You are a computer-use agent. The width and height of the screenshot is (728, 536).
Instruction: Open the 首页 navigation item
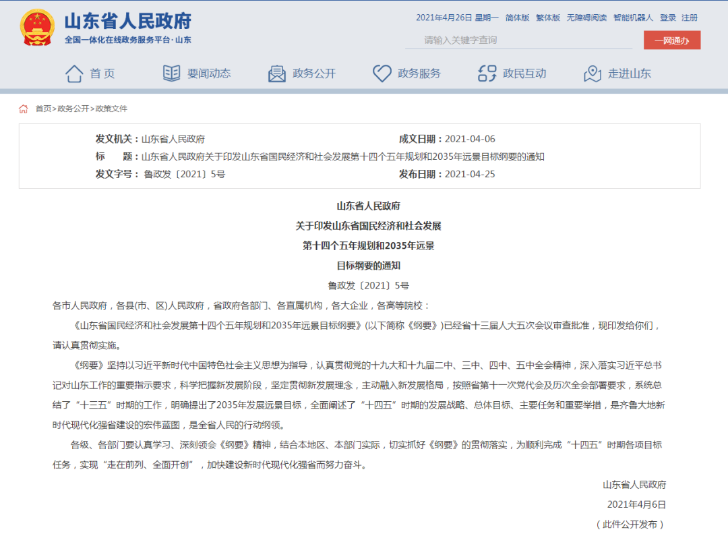coord(102,73)
